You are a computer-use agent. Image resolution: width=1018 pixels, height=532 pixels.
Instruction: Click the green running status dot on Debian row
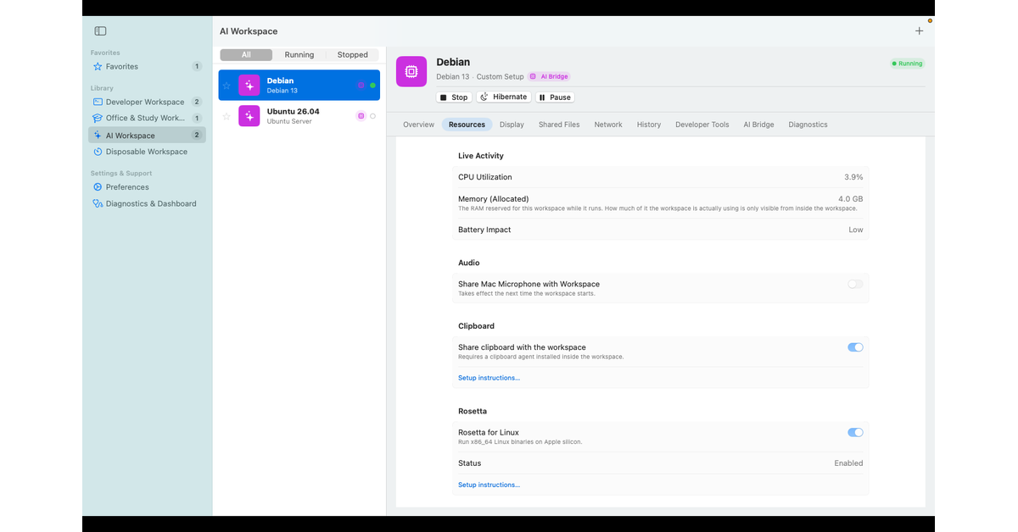[372, 86]
